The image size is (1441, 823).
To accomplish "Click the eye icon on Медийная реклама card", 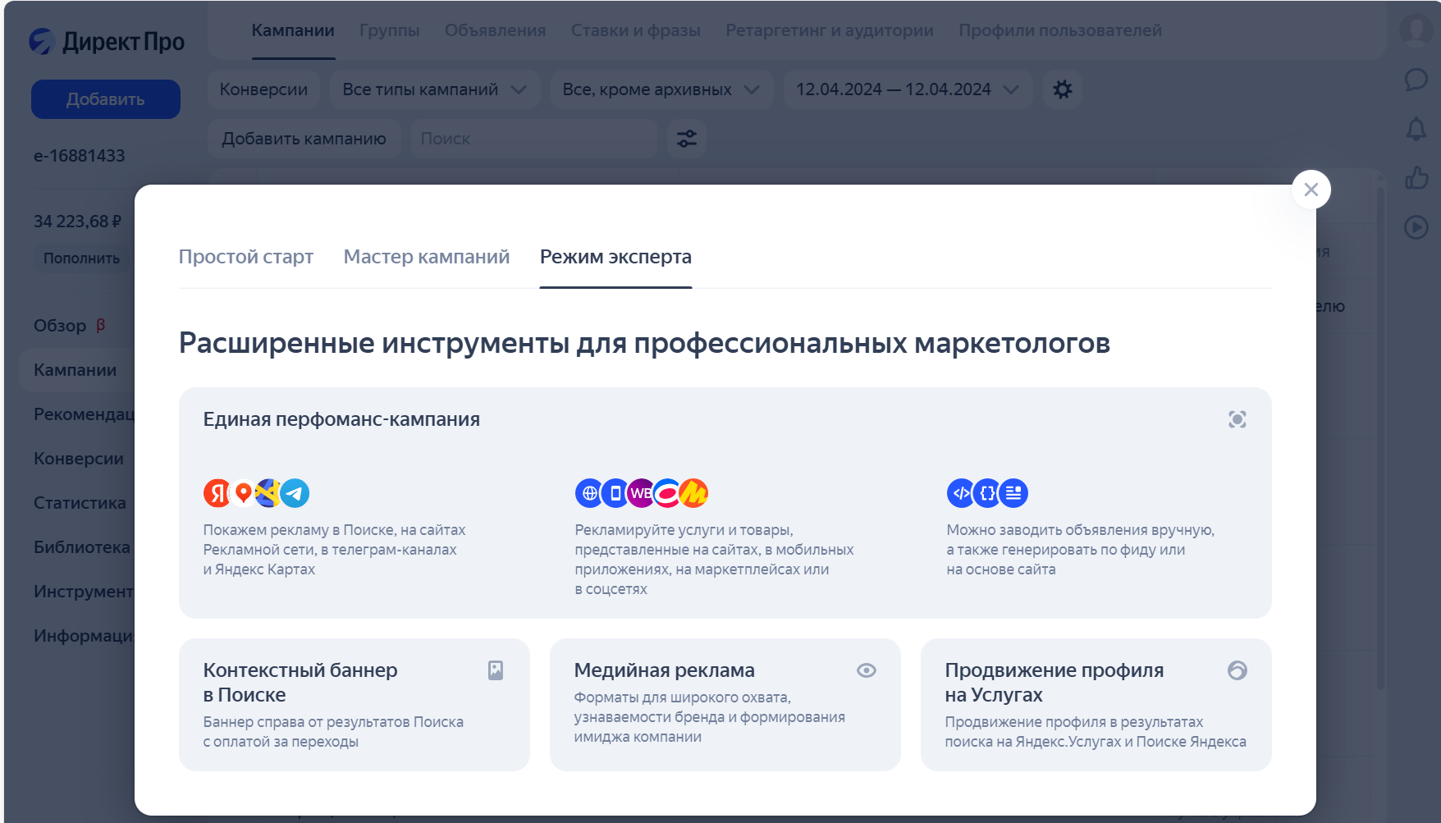I will (867, 670).
